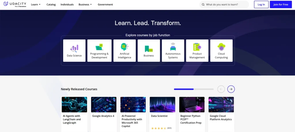Screen dimensions: 295x132
Task: Click the Udacity logo
Action: pyautogui.click(x=15, y=4)
